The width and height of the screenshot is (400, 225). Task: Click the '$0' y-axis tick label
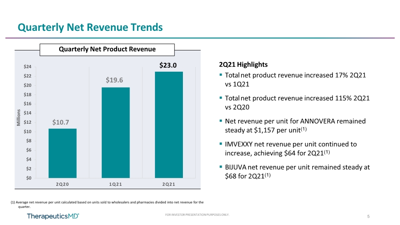click(x=29, y=178)
